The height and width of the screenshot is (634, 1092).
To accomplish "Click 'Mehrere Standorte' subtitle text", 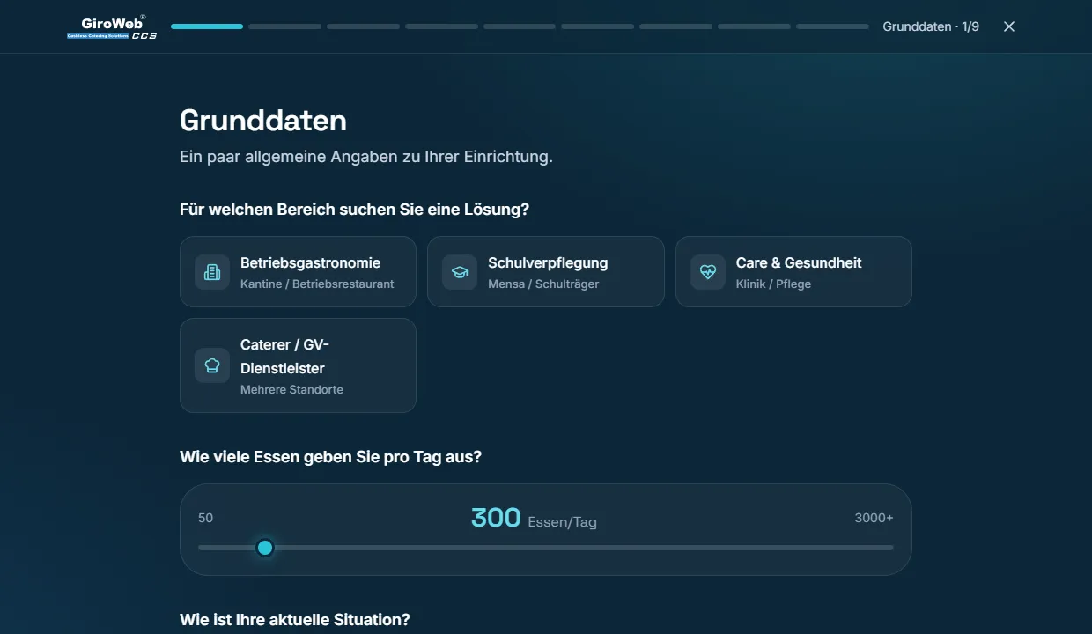I will (x=291, y=389).
